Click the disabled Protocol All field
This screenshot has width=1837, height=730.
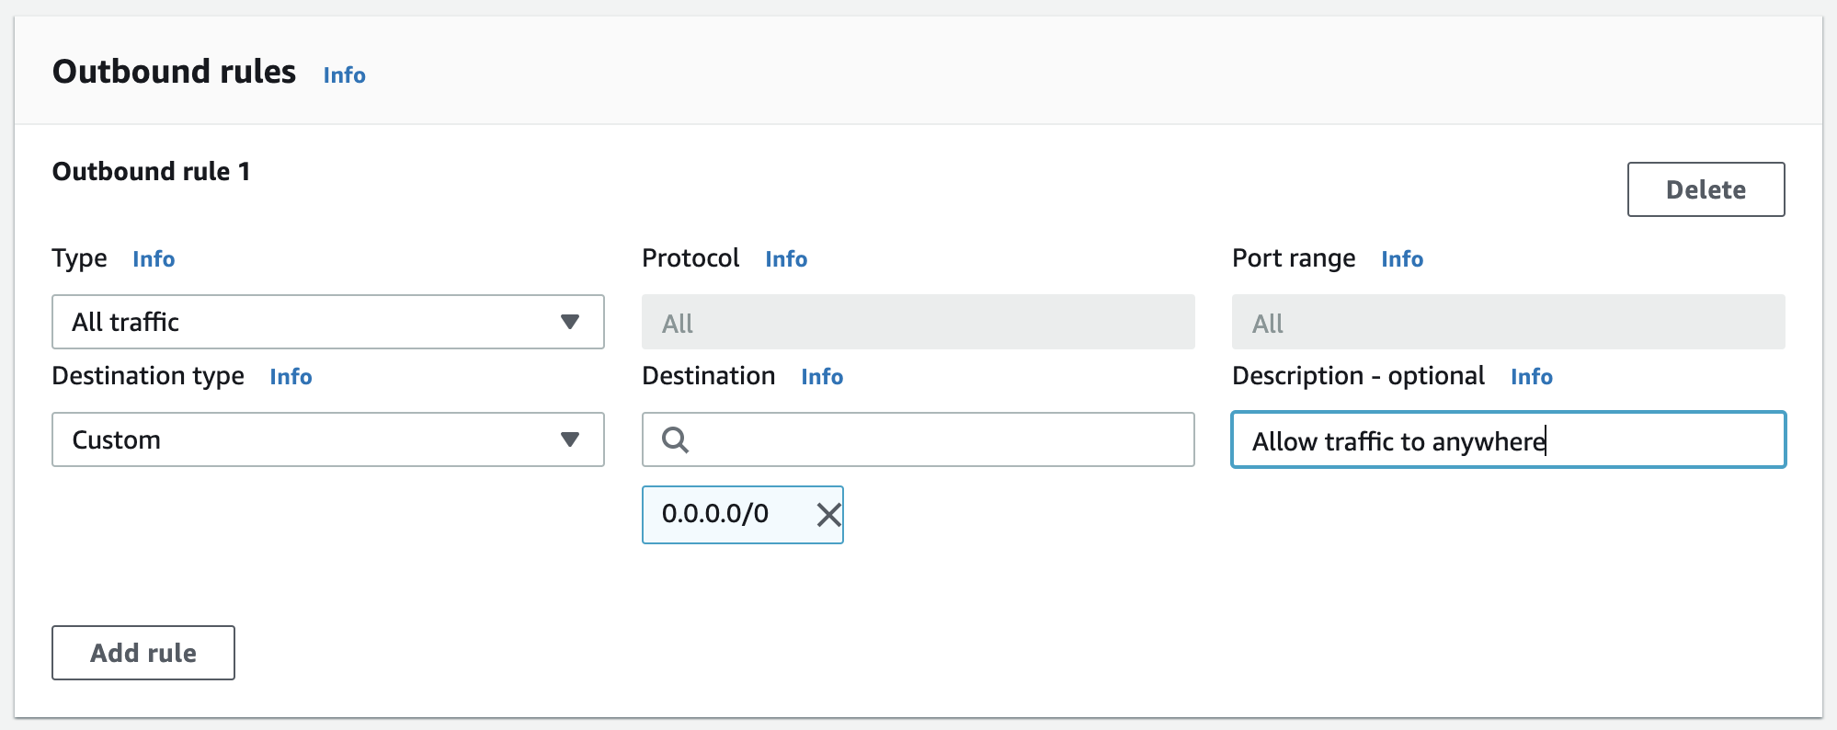918,322
